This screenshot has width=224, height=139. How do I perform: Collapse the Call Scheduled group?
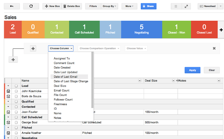[x=8, y=117]
